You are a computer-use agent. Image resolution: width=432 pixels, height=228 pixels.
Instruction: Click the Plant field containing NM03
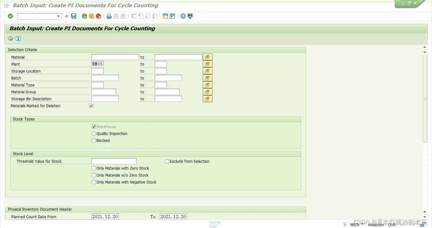(x=97, y=64)
